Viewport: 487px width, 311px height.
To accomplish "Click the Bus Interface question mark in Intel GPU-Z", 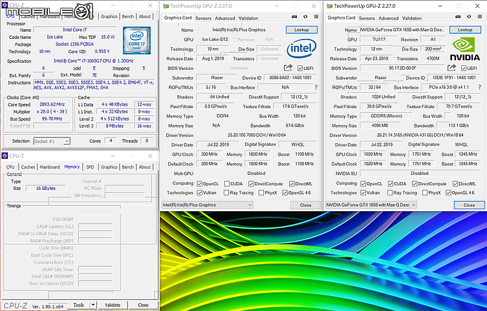I will tap(316, 87).
